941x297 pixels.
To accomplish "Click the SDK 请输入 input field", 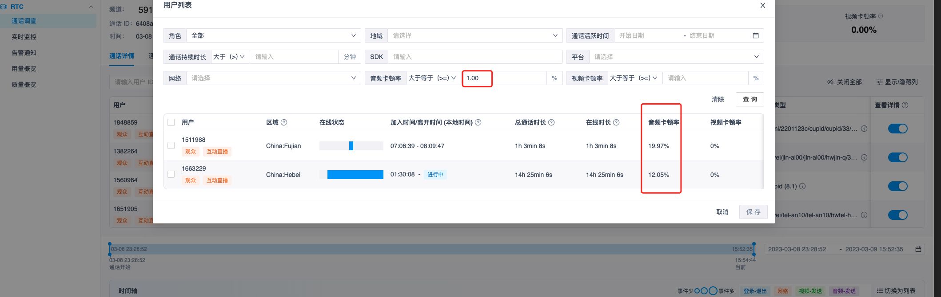I will click(475, 57).
